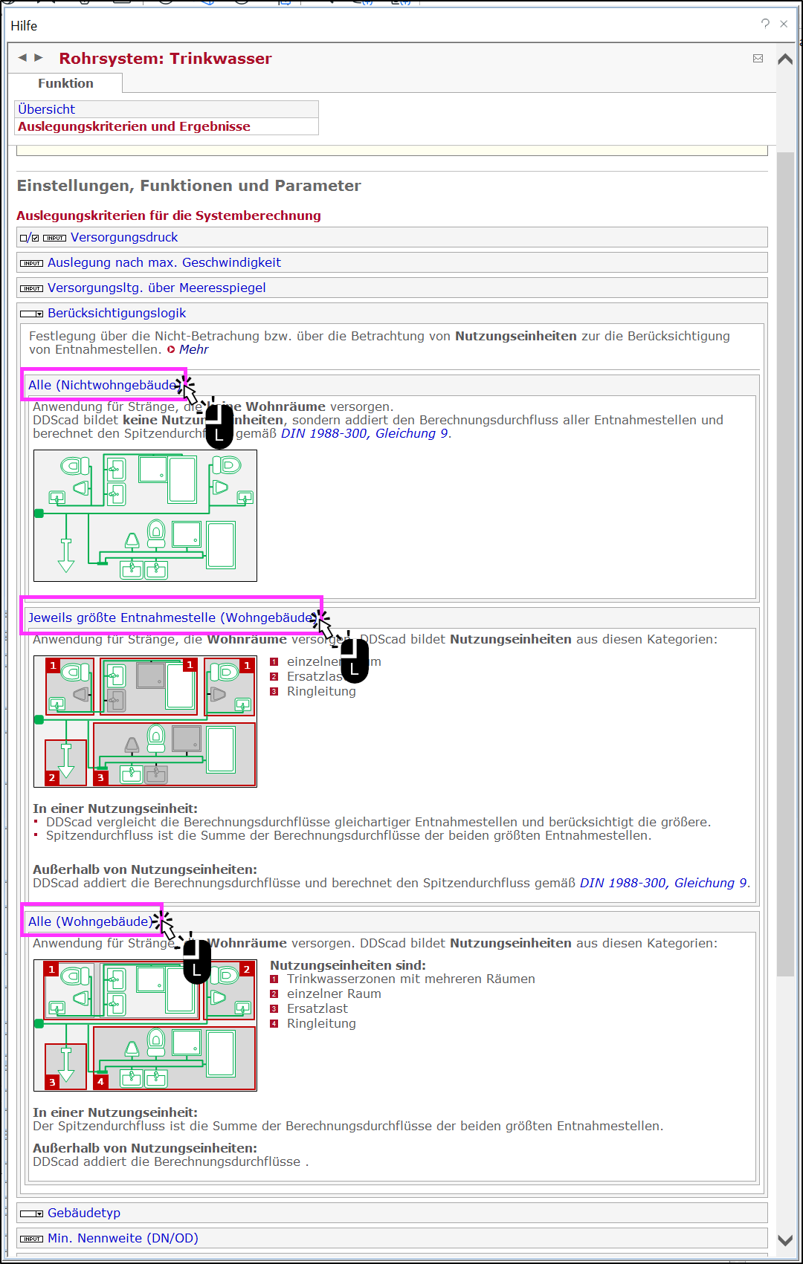The image size is (803, 1264).
Task: Click the Alle (Wohngebäude) diagram image
Action: [x=145, y=1025]
